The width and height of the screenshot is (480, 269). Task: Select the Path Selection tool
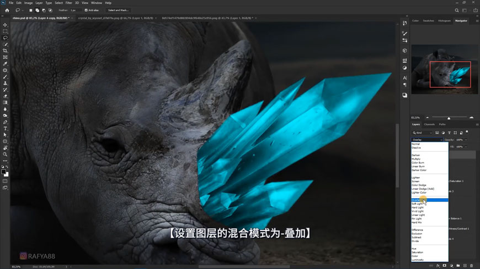(x=5, y=135)
